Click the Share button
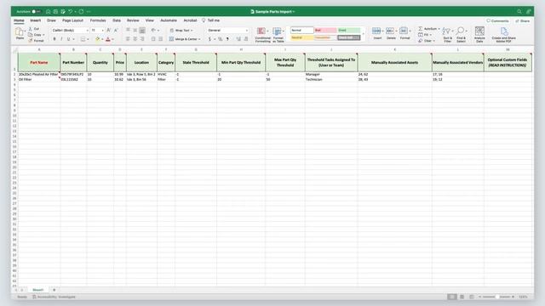Screen dimensions: 545x306 point(523,20)
